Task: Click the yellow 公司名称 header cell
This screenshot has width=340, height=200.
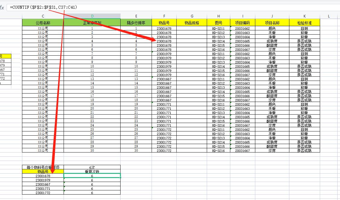Action: tap(43, 22)
